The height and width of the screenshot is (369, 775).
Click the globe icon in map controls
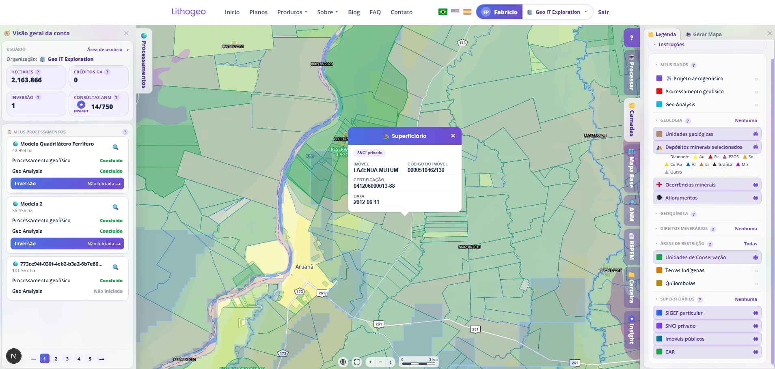click(343, 362)
